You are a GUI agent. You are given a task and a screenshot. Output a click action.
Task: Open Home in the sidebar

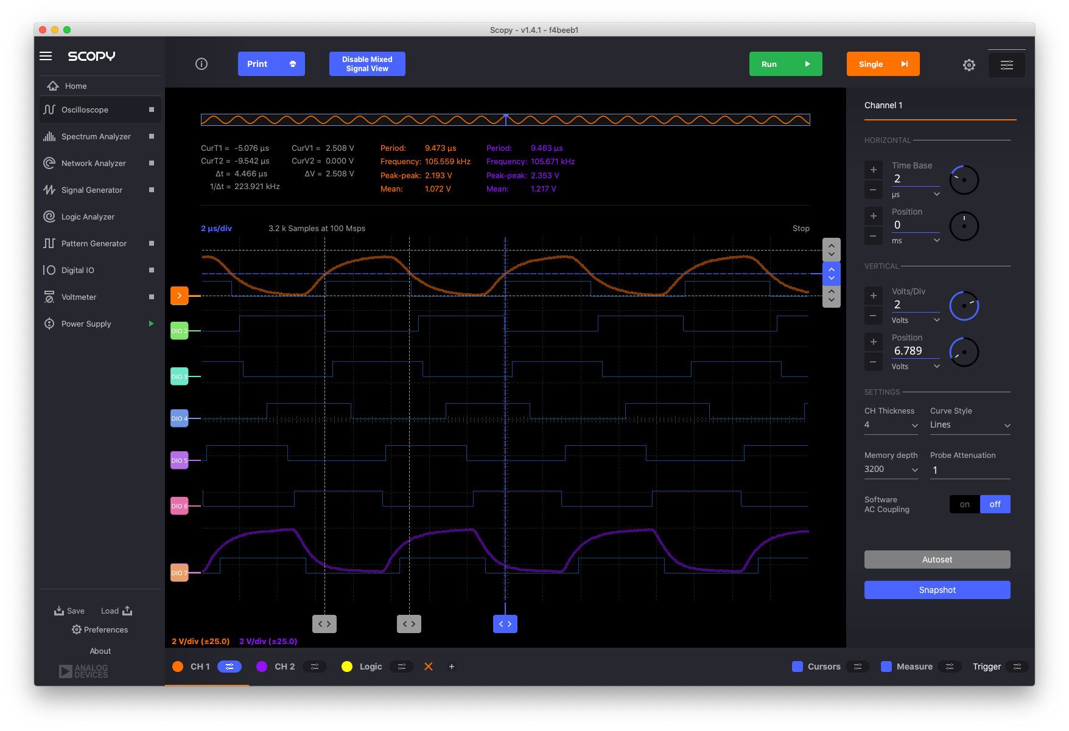[100, 86]
